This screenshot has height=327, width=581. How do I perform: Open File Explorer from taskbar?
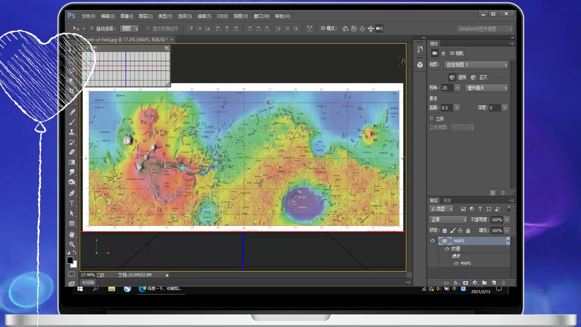(112, 289)
